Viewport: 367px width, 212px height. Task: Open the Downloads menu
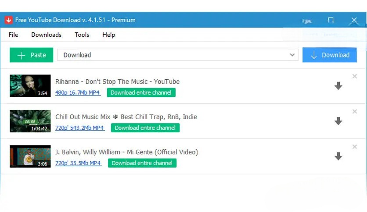point(47,35)
